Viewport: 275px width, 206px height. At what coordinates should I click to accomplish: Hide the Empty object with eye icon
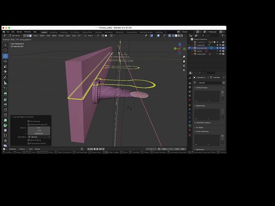pyautogui.click(x=220, y=51)
